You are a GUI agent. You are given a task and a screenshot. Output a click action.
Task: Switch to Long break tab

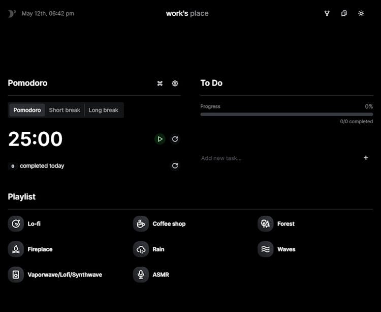[103, 110]
